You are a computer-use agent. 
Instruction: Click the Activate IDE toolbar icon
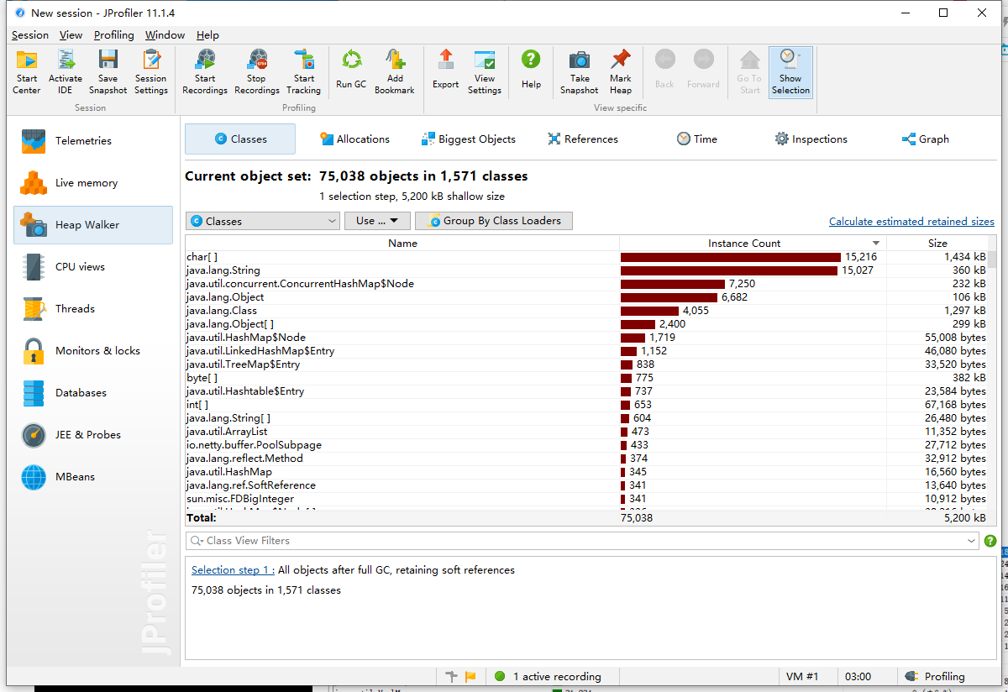point(66,72)
